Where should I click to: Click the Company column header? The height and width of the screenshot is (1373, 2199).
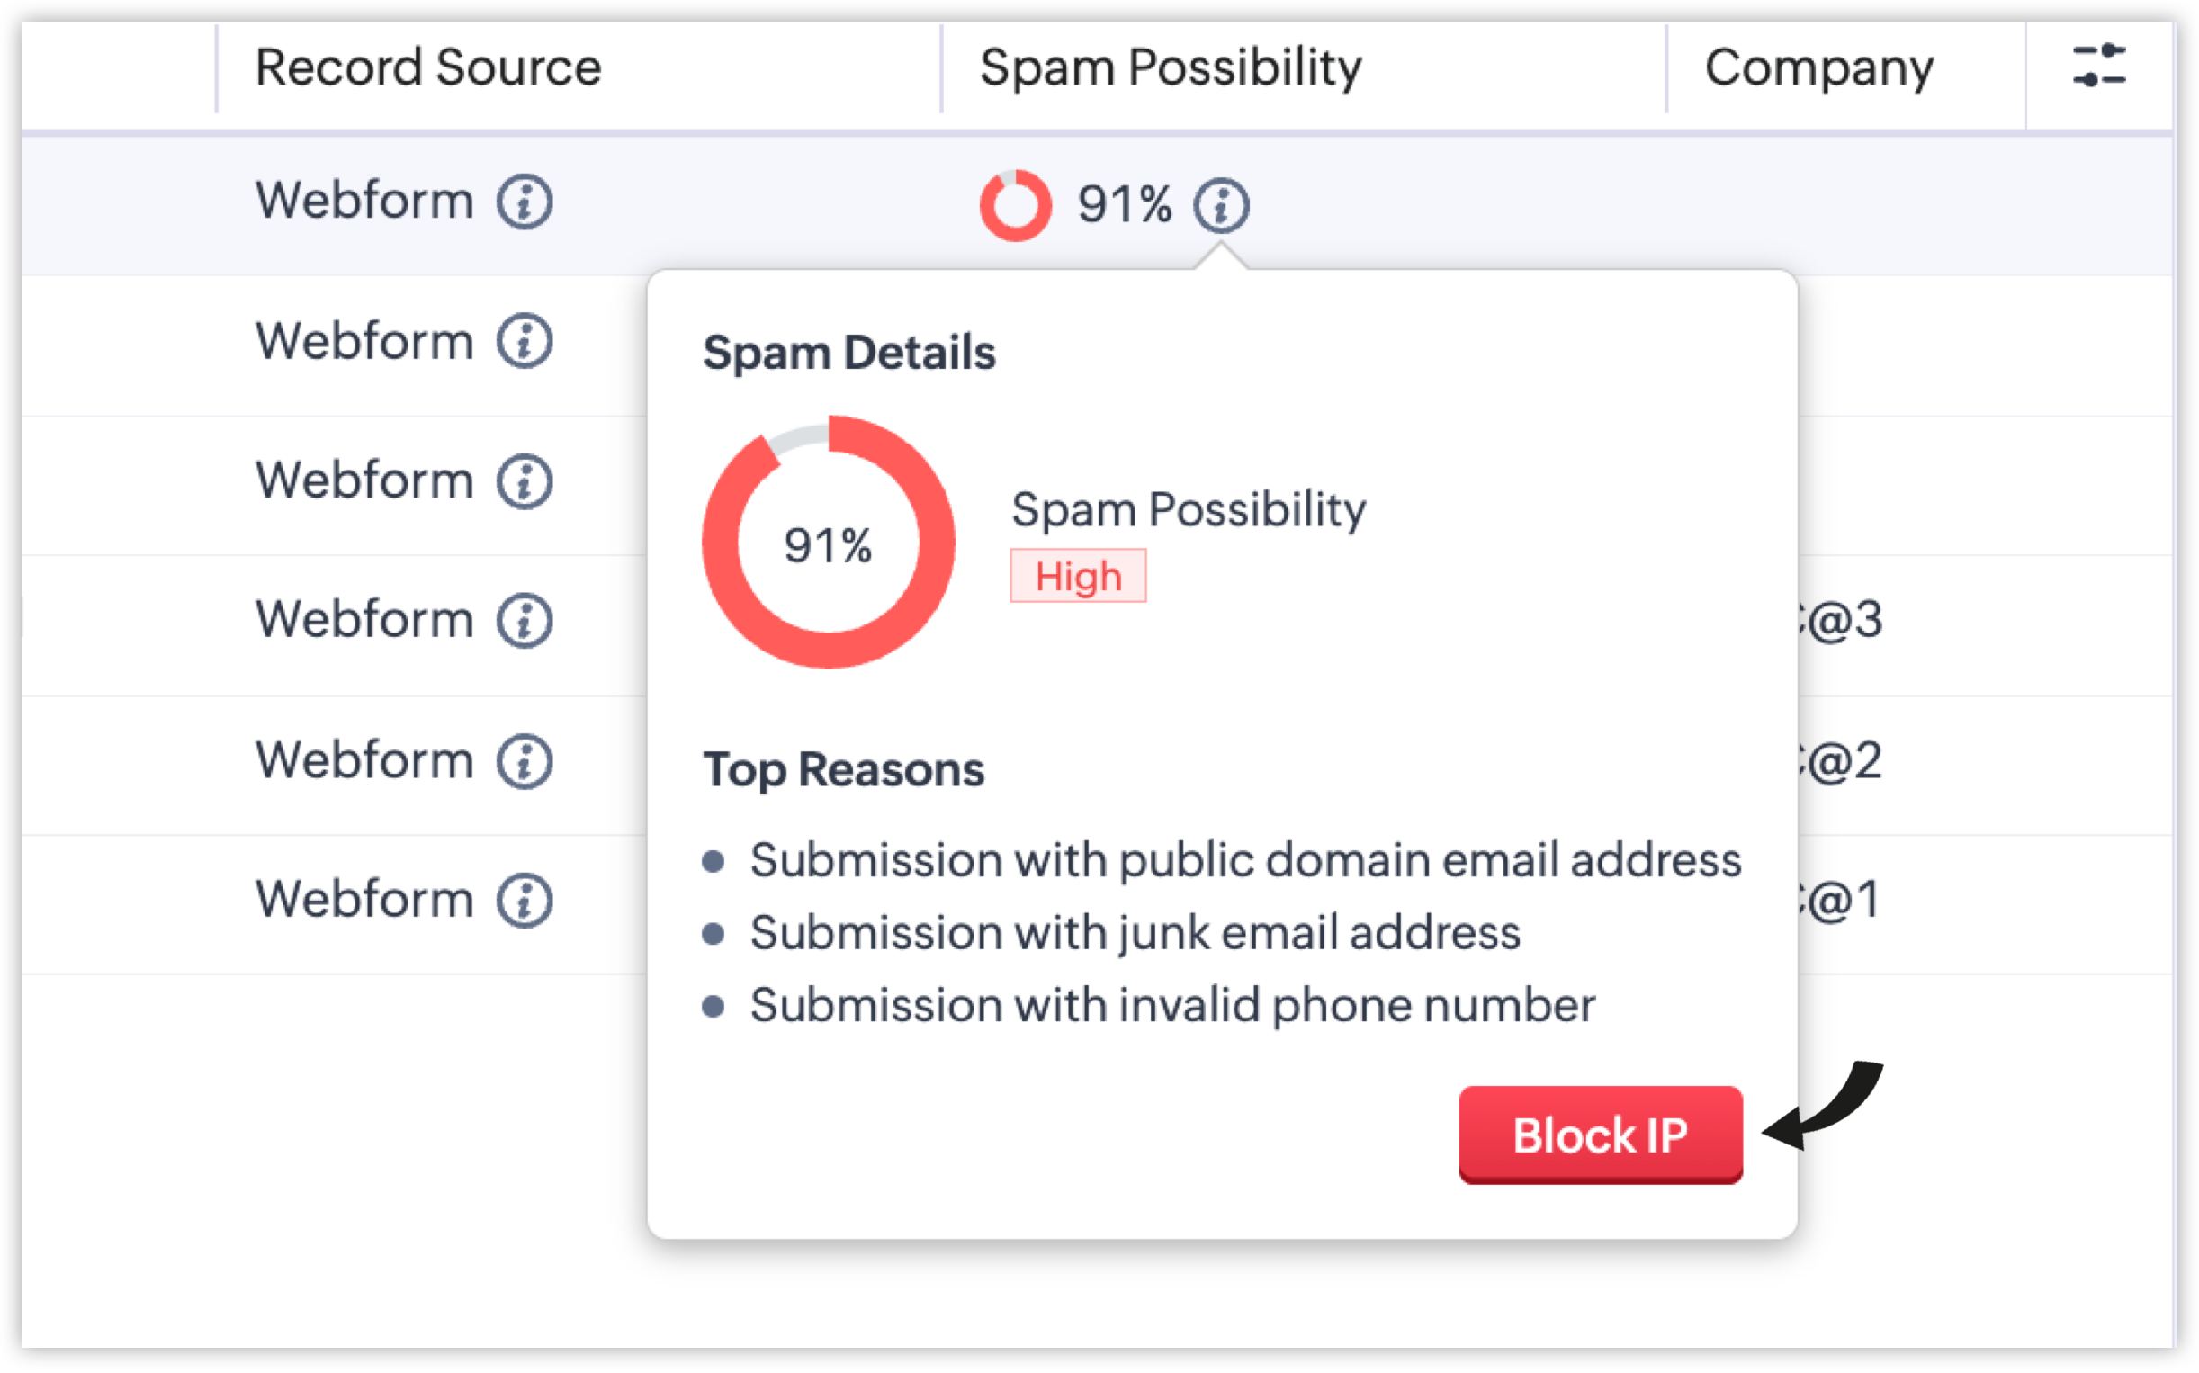pyautogui.click(x=1818, y=67)
